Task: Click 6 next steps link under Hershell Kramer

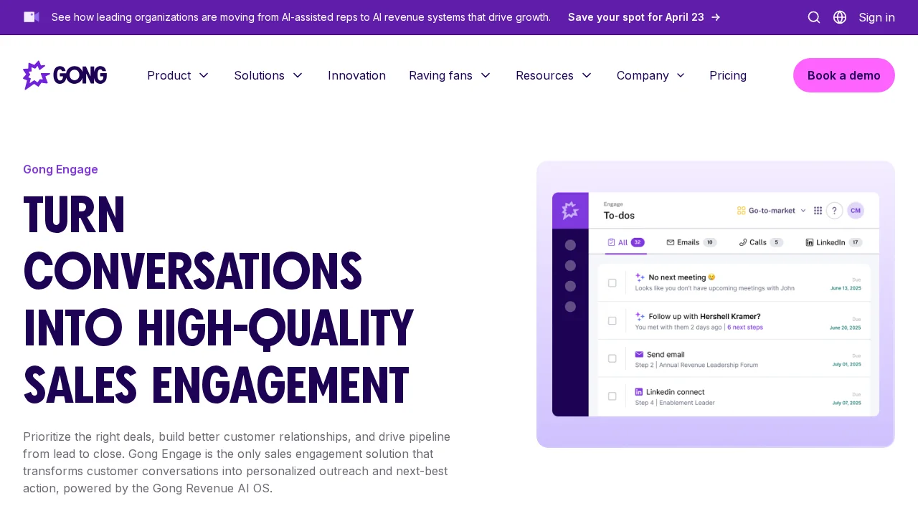Action: [744, 327]
